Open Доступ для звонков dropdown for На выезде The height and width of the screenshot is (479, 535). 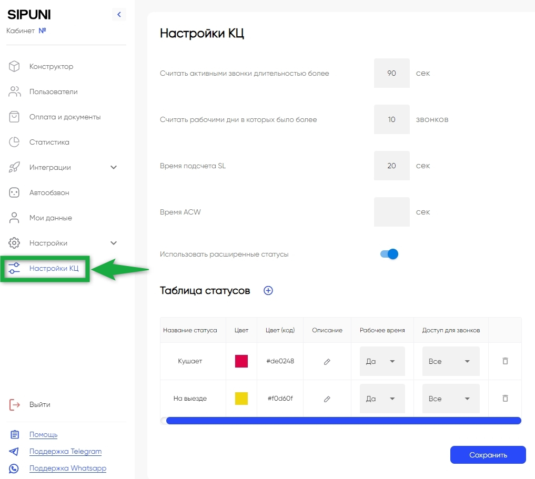(x=451, y=399)
